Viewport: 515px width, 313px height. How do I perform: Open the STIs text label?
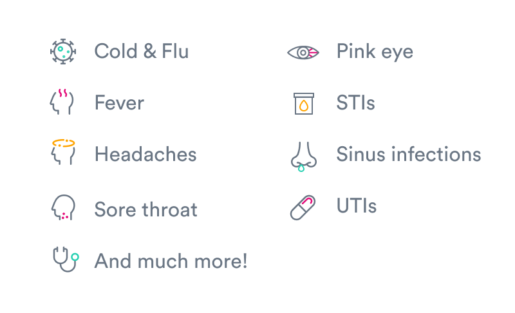tap(355, 103)
